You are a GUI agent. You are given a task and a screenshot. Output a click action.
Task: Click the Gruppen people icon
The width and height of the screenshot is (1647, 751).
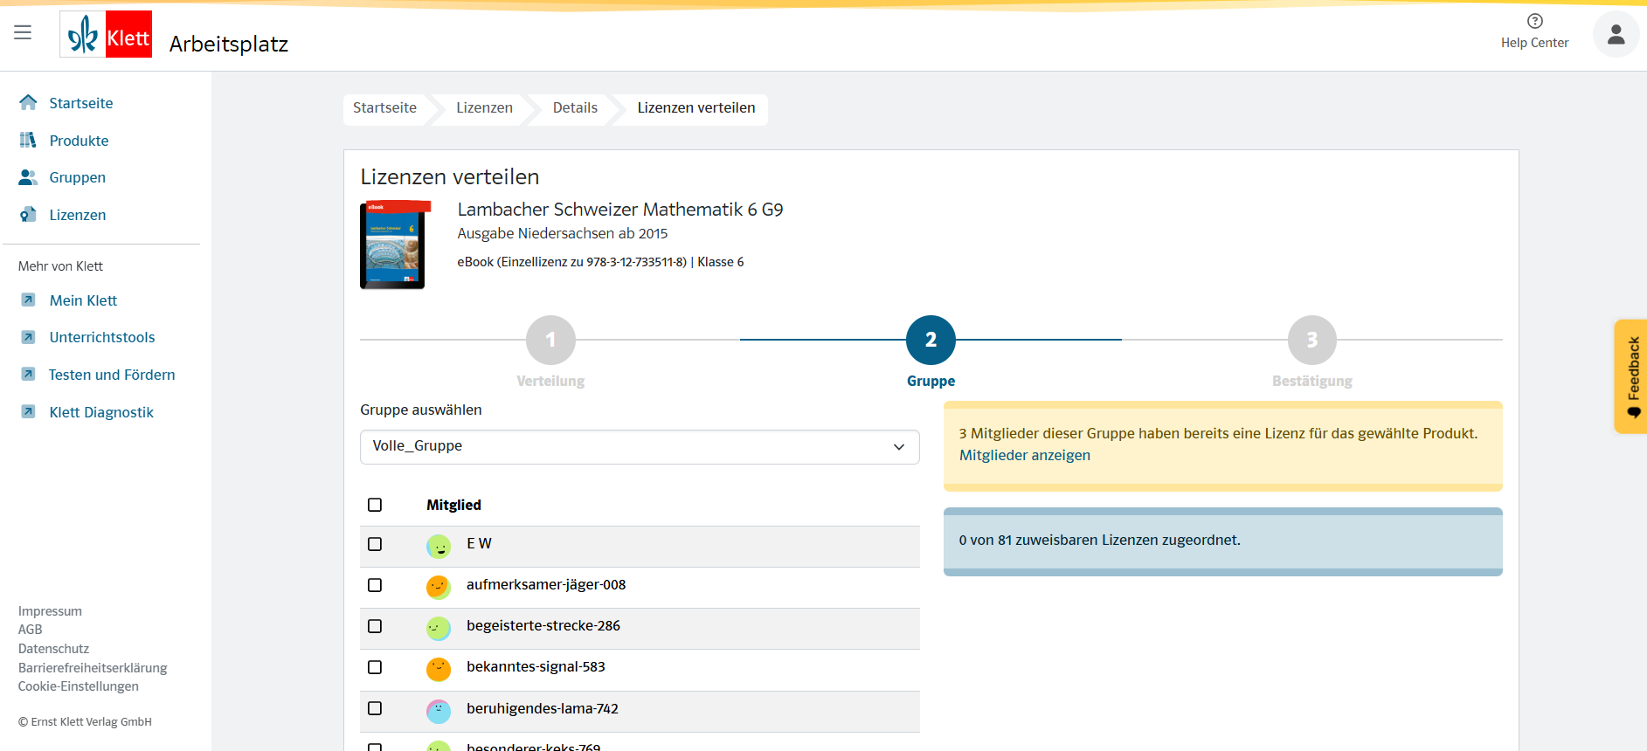click(28, 177)
